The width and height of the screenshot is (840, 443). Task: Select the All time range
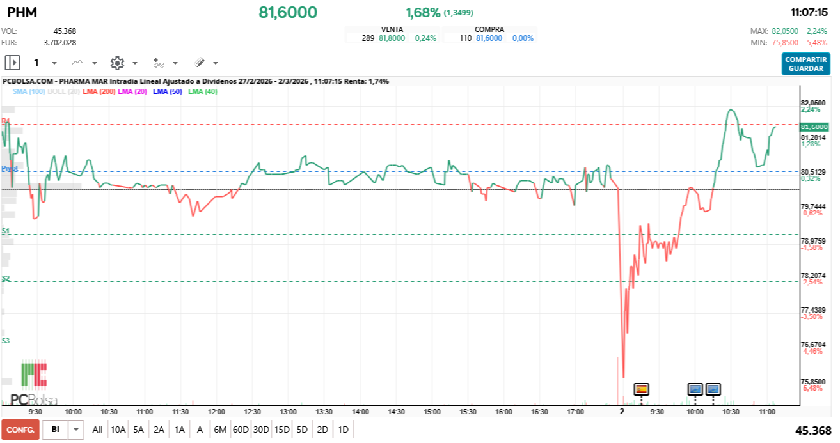97,430
